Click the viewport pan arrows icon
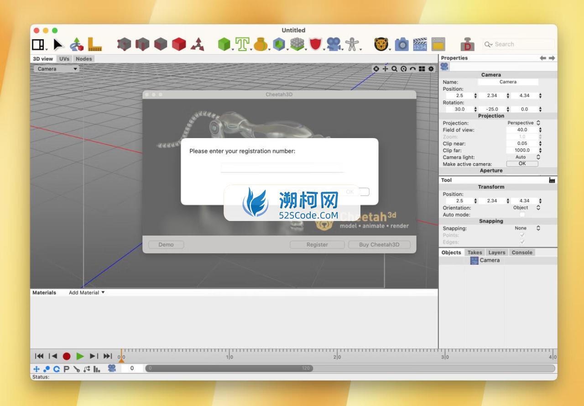Viewport: 584px width, 406px height. pyautogui.click(x=385, y=69)
